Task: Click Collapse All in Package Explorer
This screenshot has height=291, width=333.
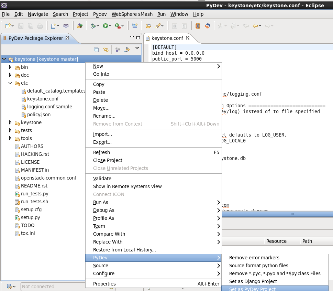Action: [x=97, y=50]
